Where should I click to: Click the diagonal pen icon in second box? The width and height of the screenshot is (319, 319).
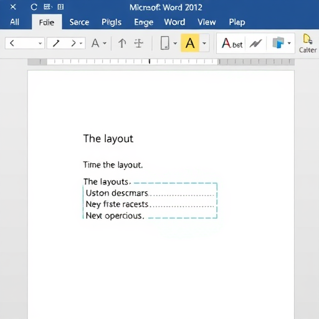[56, 43]
